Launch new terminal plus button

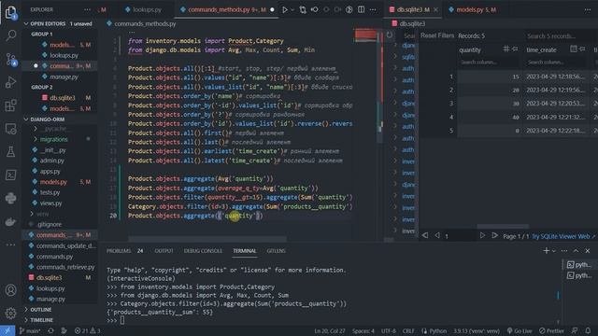pos(546,251)
